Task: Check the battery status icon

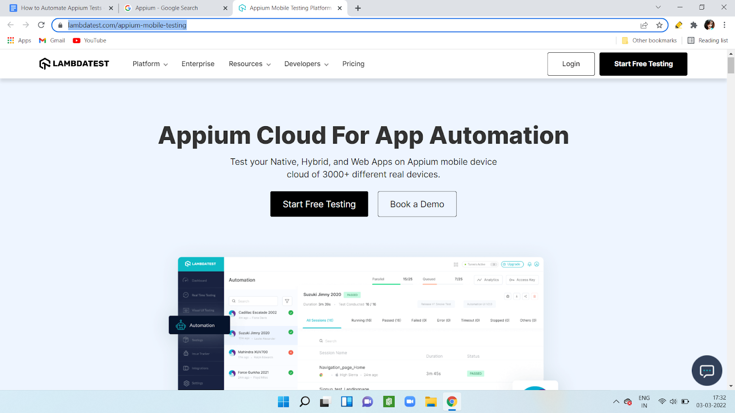Action: tap(685, 402)
